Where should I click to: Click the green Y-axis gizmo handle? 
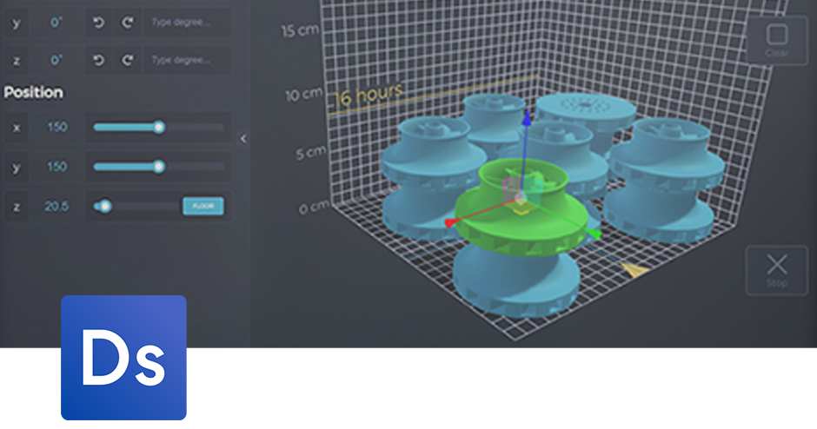coord(594,233)
